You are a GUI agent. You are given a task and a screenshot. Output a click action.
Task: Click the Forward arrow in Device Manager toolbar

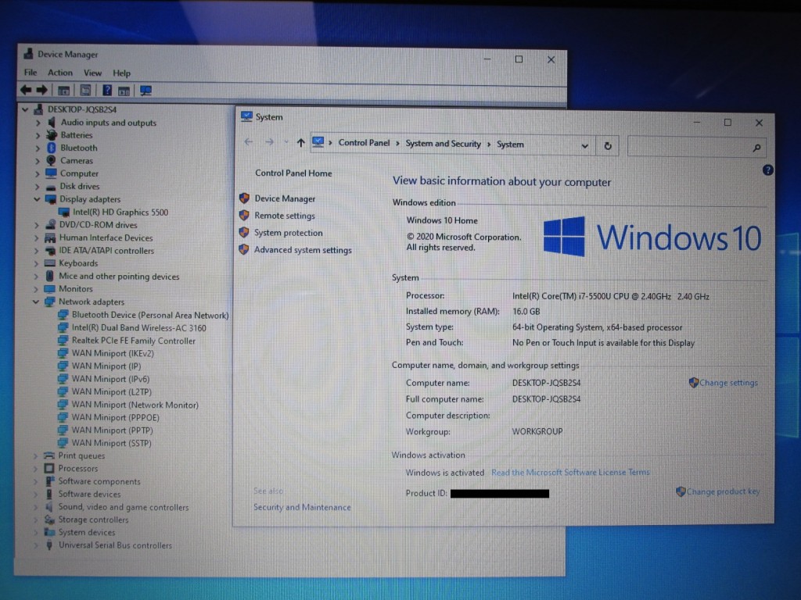pyautogui.click(x=42, y=91)
